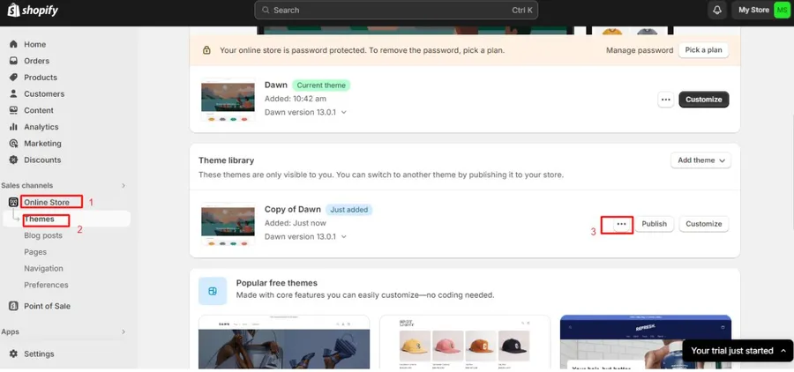Screen dimensions: 794x372
Task: Click the Dawn current theme thumbnail
Action: 228,100
